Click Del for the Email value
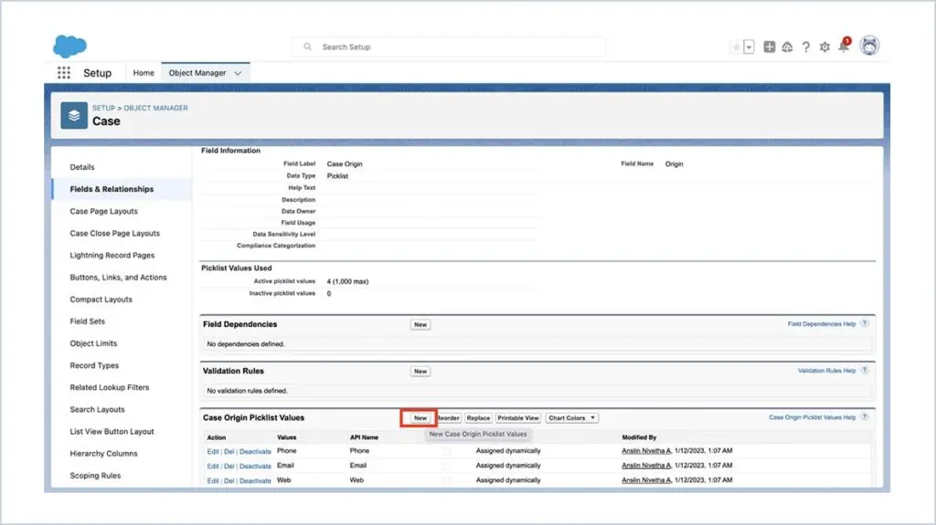Image resolution: width=936 pixels, height=525 pixels. (x=229, y=467)
